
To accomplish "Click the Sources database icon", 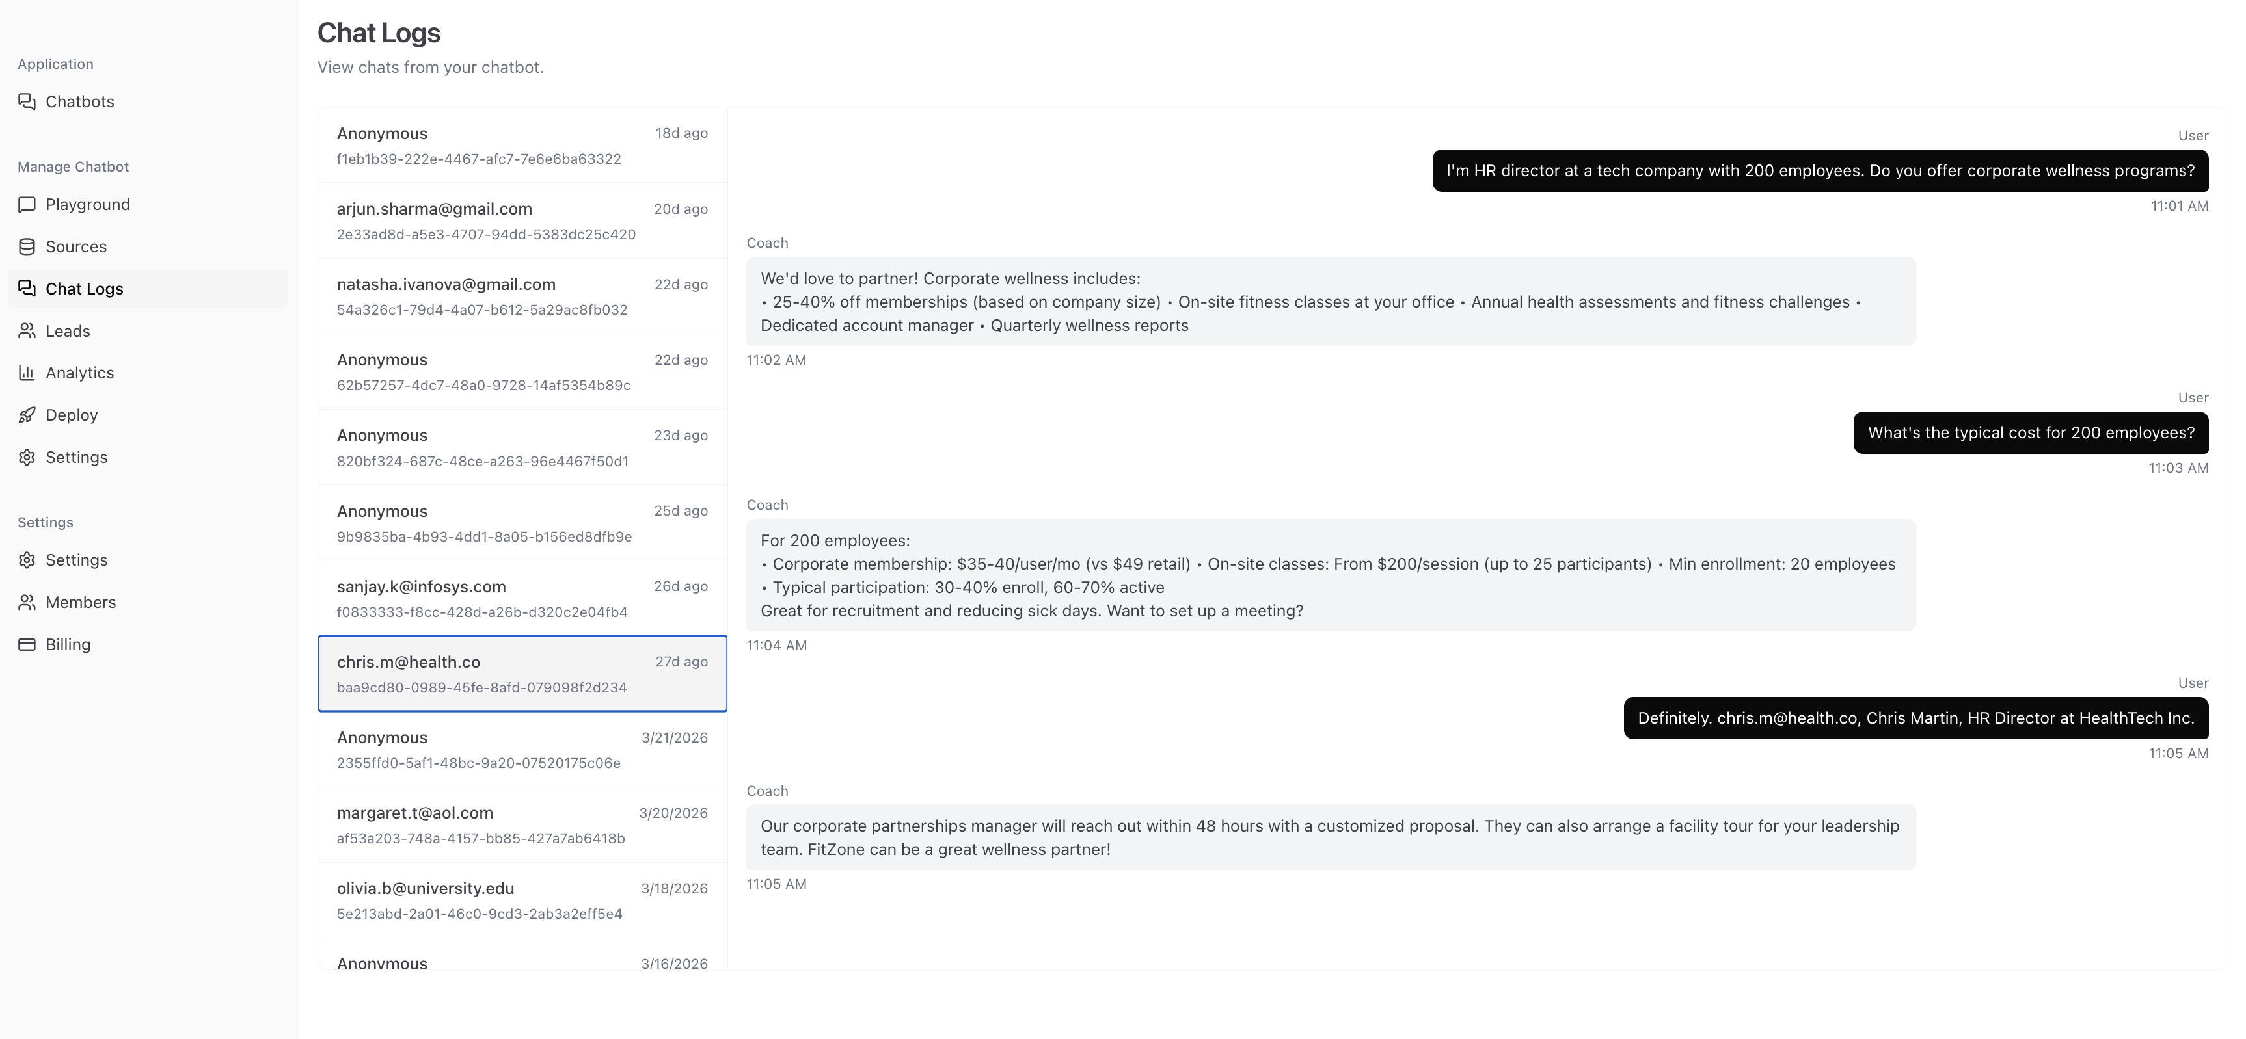I will [x=27, y=246].
